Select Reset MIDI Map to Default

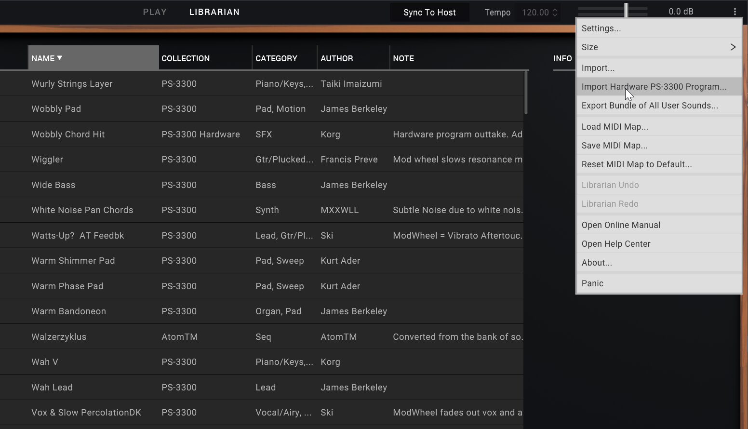point(658,164)
